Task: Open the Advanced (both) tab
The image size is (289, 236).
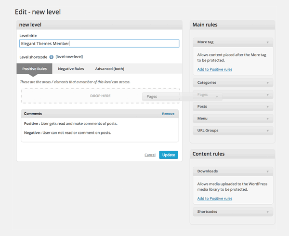Action: click(x=110, y=69)
